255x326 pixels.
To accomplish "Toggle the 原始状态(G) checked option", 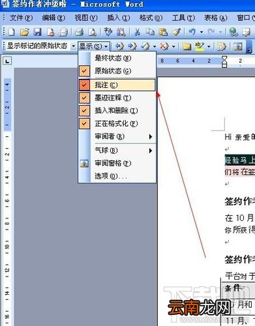I will (x=117, y=71).
